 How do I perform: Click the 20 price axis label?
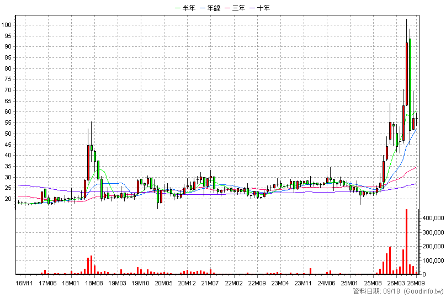8,199
